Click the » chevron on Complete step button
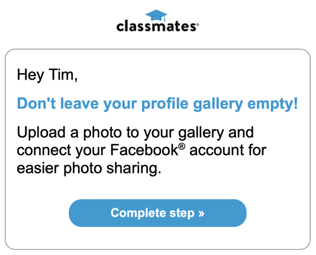This screenshot has height=255, width=316. (201, 213)
